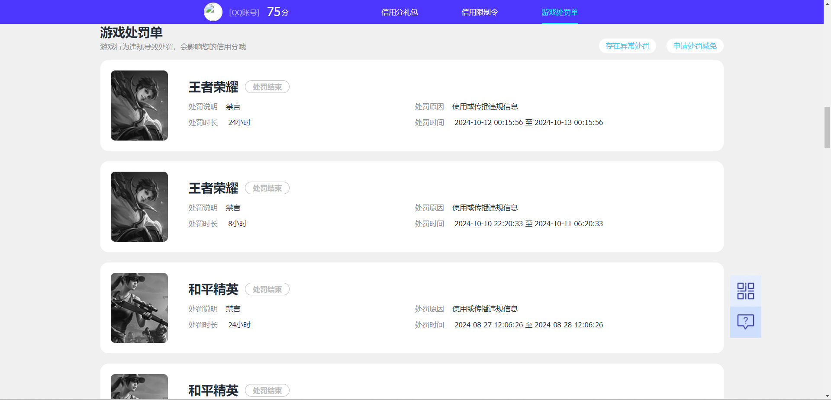
Task: Click the scrollbar up arrow
Action: (827, 3)
